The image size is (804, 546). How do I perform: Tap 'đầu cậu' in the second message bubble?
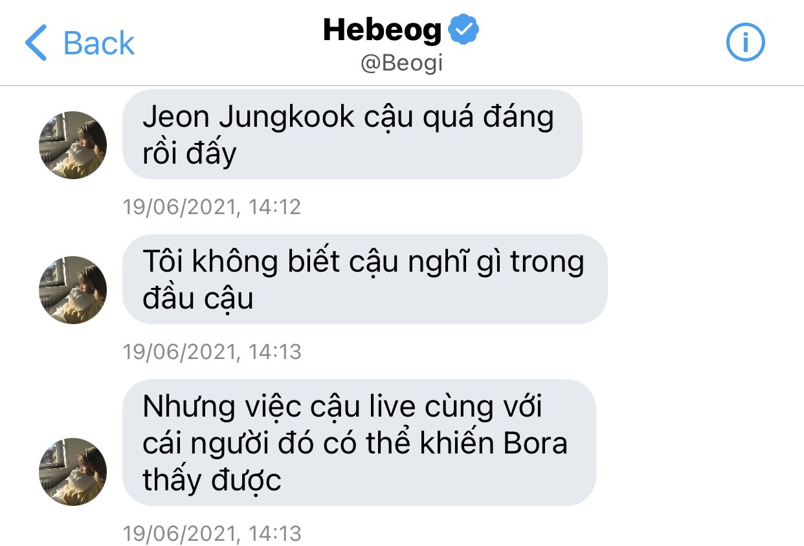(197, 299)
